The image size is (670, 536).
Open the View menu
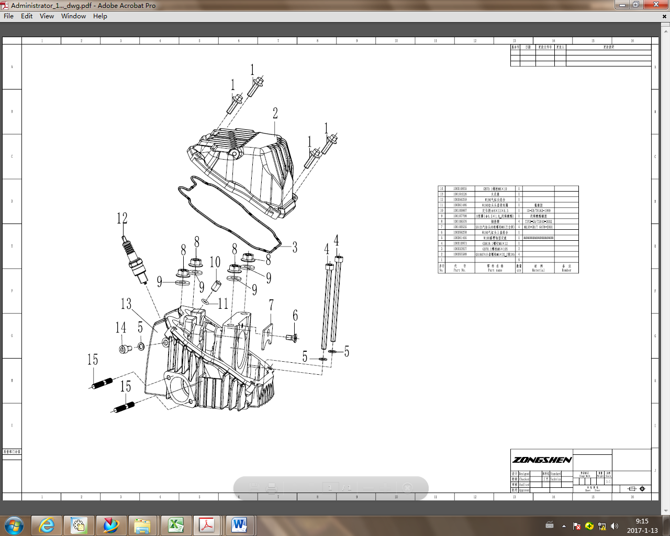pos(47,16)
